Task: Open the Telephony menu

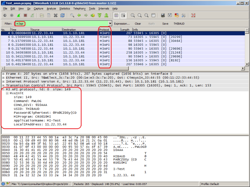Action: [x=79, y=8]
